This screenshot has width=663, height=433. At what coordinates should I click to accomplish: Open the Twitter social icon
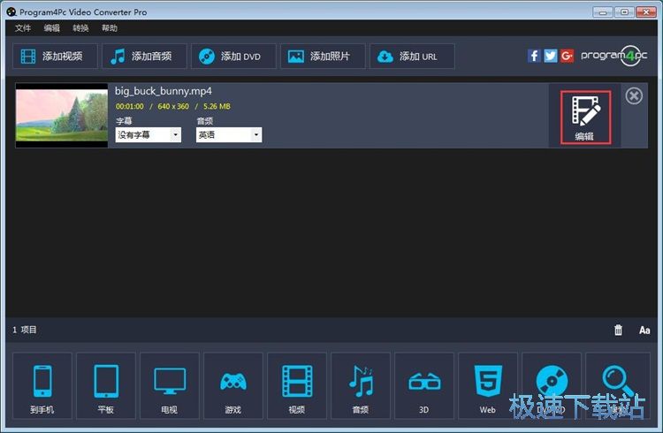551,56
